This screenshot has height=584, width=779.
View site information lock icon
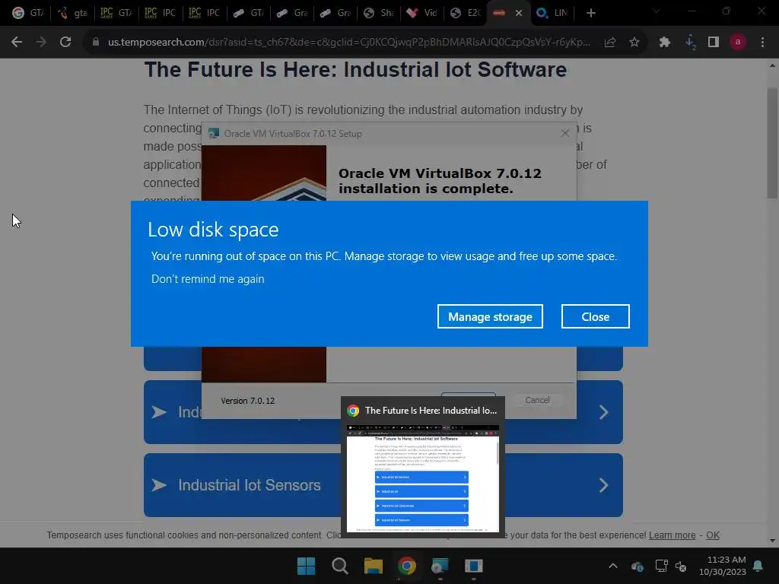tap(96, 43)
